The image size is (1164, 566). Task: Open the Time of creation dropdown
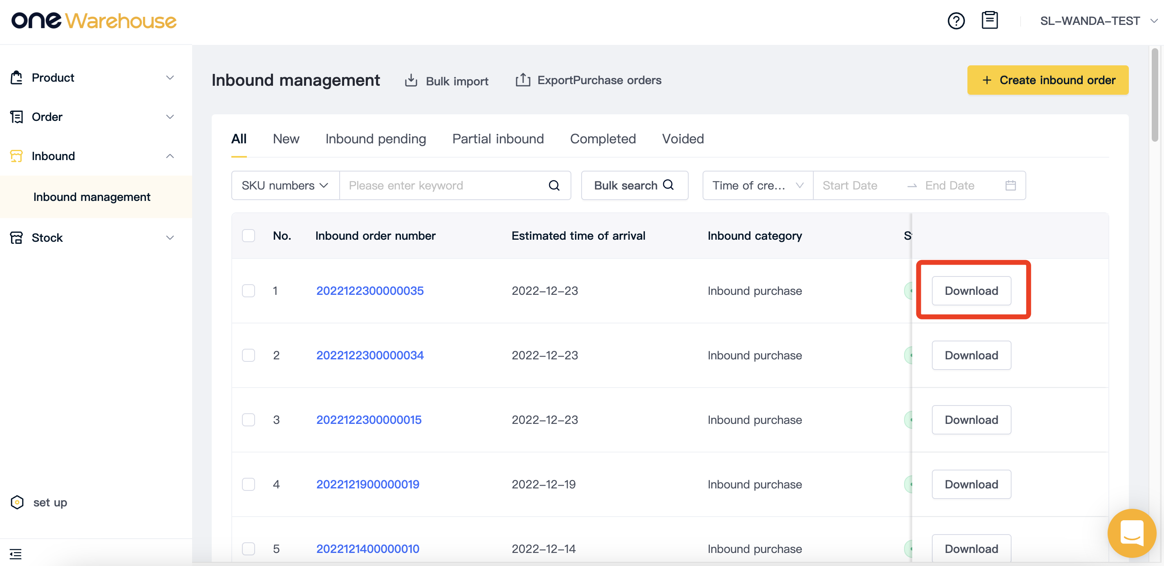tap(757, 185)
